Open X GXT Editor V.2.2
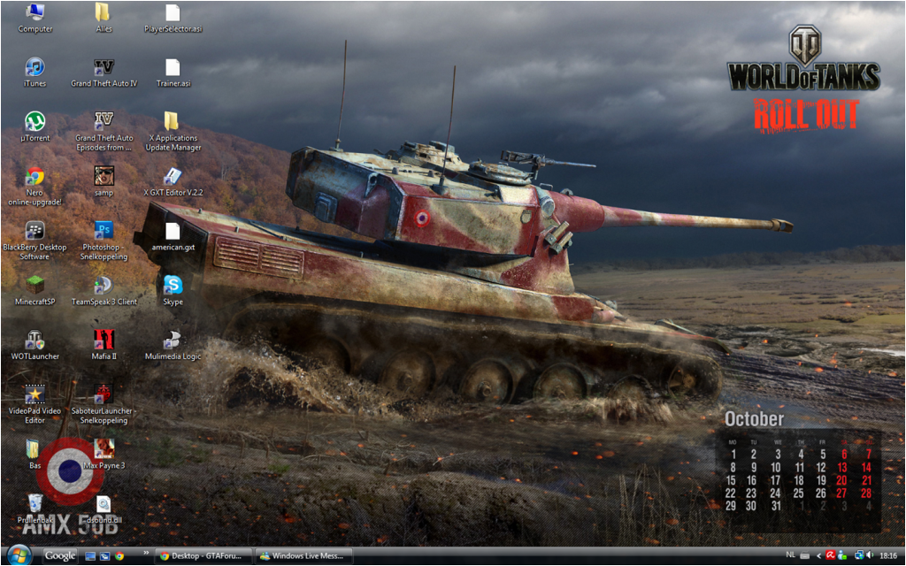The image size is (906, 566). pyautogui.click(x=173, y=181)
